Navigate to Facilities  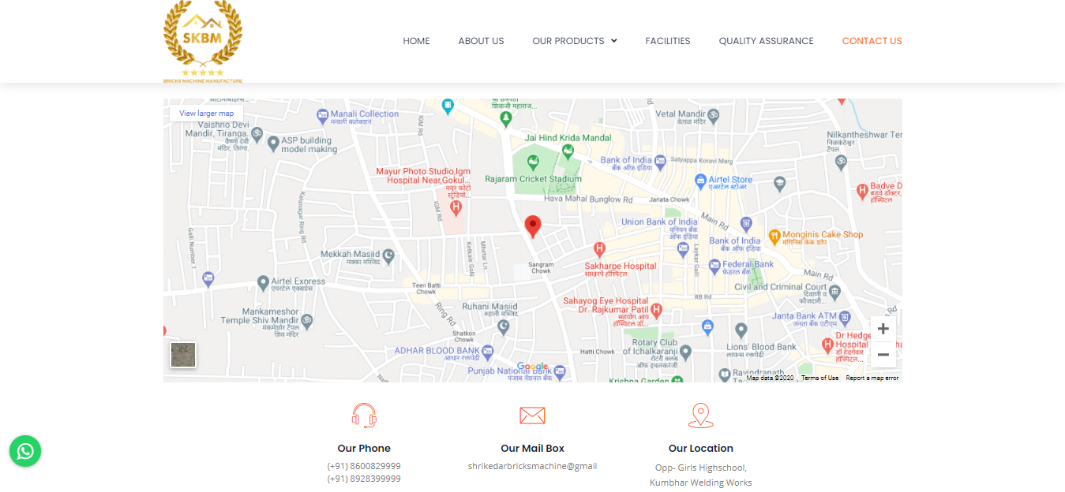tap(668, 41)
